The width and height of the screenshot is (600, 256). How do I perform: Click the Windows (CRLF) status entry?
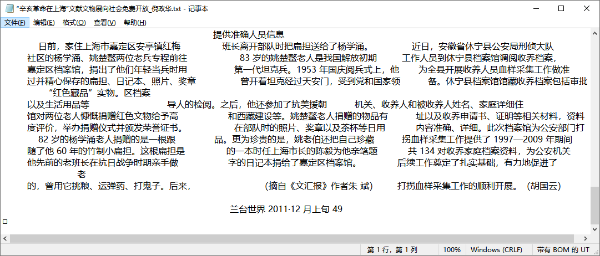(496, 250)
